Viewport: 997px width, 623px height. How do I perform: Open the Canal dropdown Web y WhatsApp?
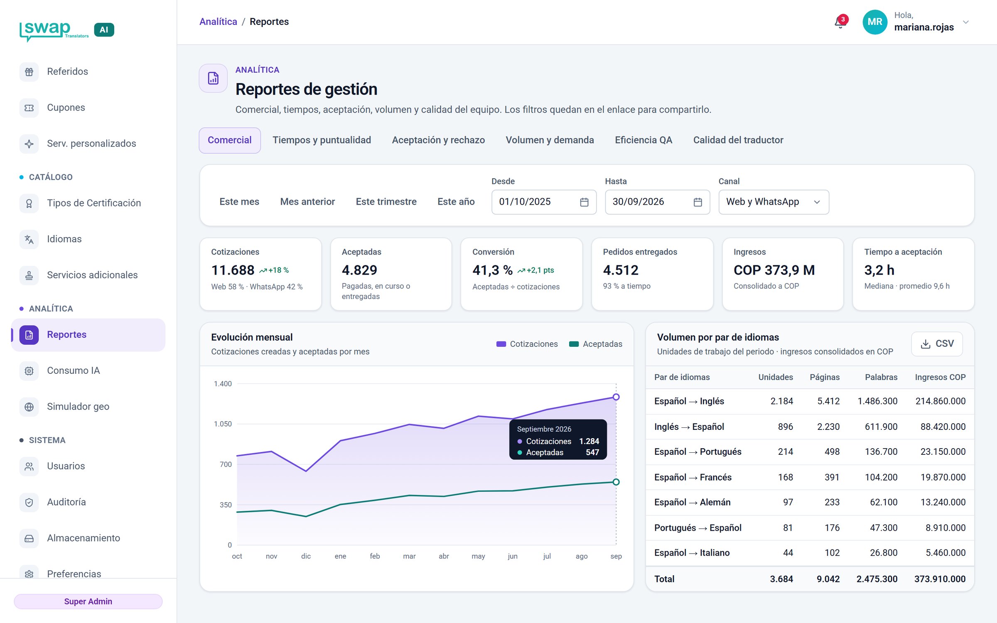coord(774,202)
